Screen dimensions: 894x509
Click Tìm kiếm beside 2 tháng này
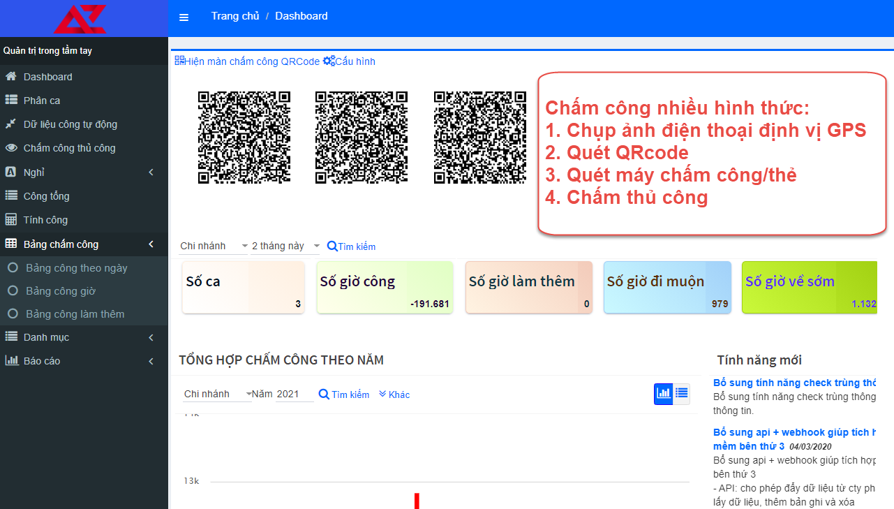point(357,246)
